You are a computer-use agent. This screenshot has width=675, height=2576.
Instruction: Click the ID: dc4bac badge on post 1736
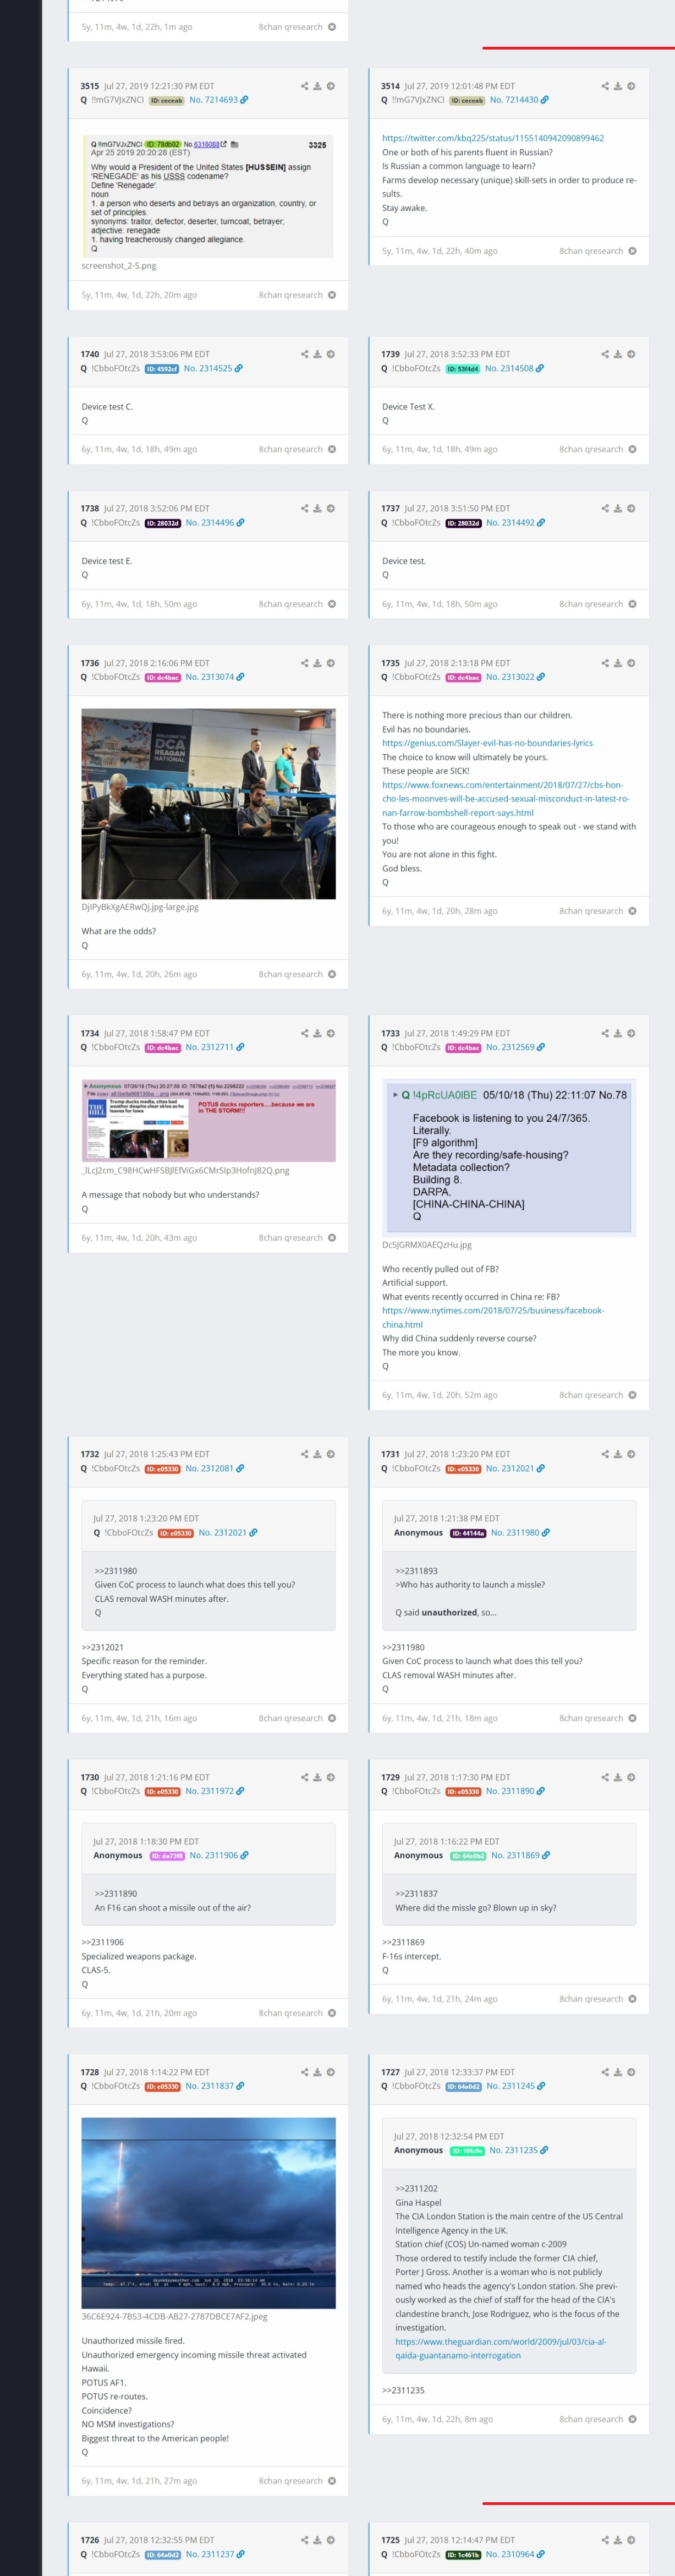tap(163, 677)
